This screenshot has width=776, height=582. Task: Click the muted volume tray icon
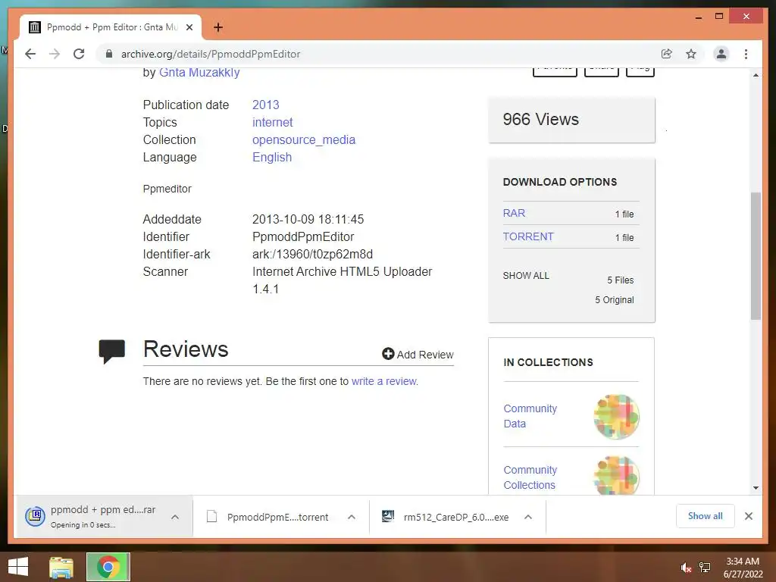click(686, 568)
